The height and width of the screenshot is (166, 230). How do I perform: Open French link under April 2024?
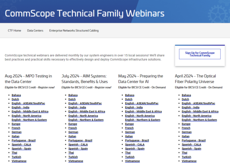pyautogui.click(x=186, y=128)
